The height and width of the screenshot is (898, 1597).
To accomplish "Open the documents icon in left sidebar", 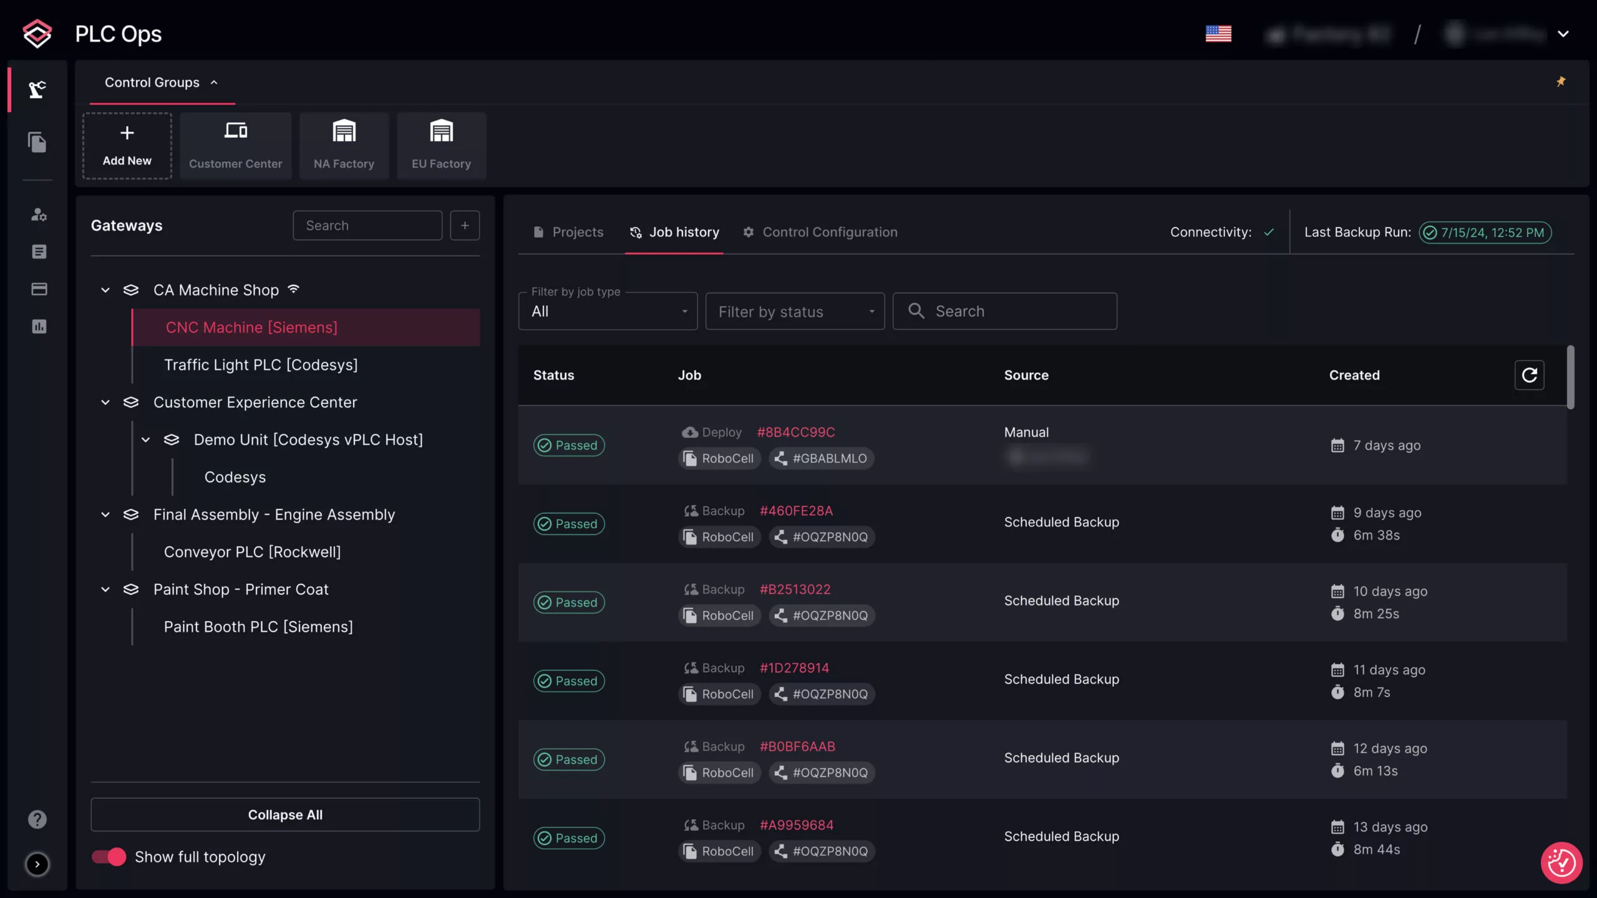I will pos(37,142).
